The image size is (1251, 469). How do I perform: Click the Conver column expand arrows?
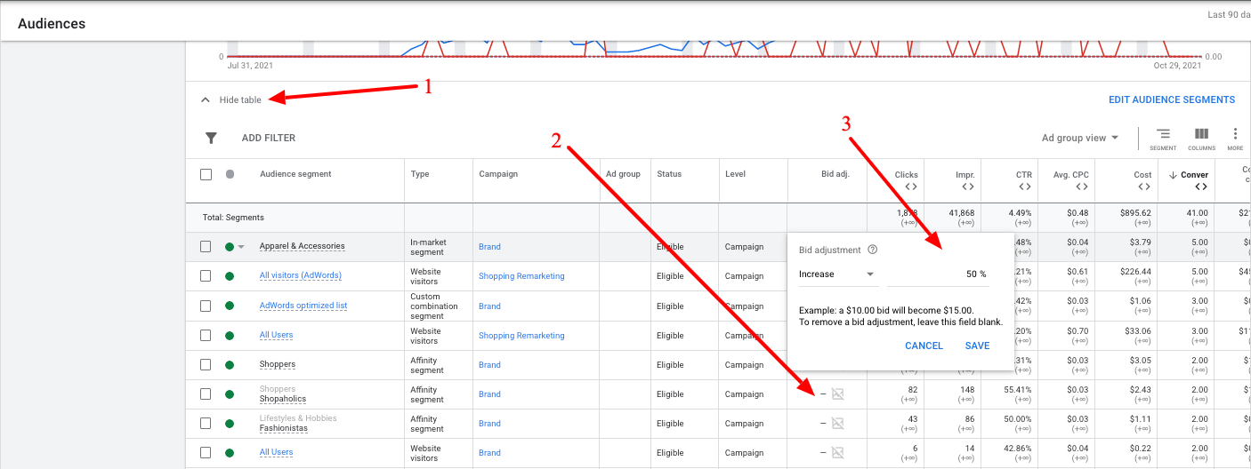click(1202, 187)
